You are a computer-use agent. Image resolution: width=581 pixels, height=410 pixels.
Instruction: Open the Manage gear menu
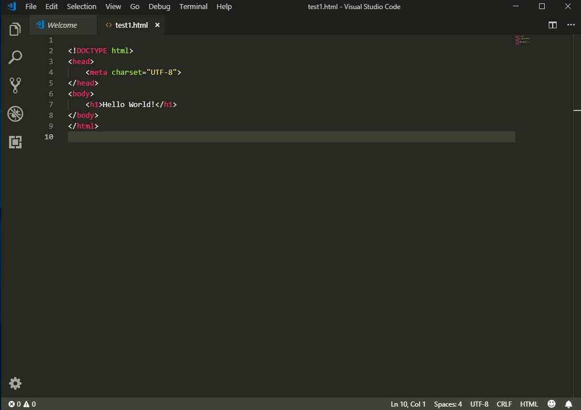[x=15, y=383]
